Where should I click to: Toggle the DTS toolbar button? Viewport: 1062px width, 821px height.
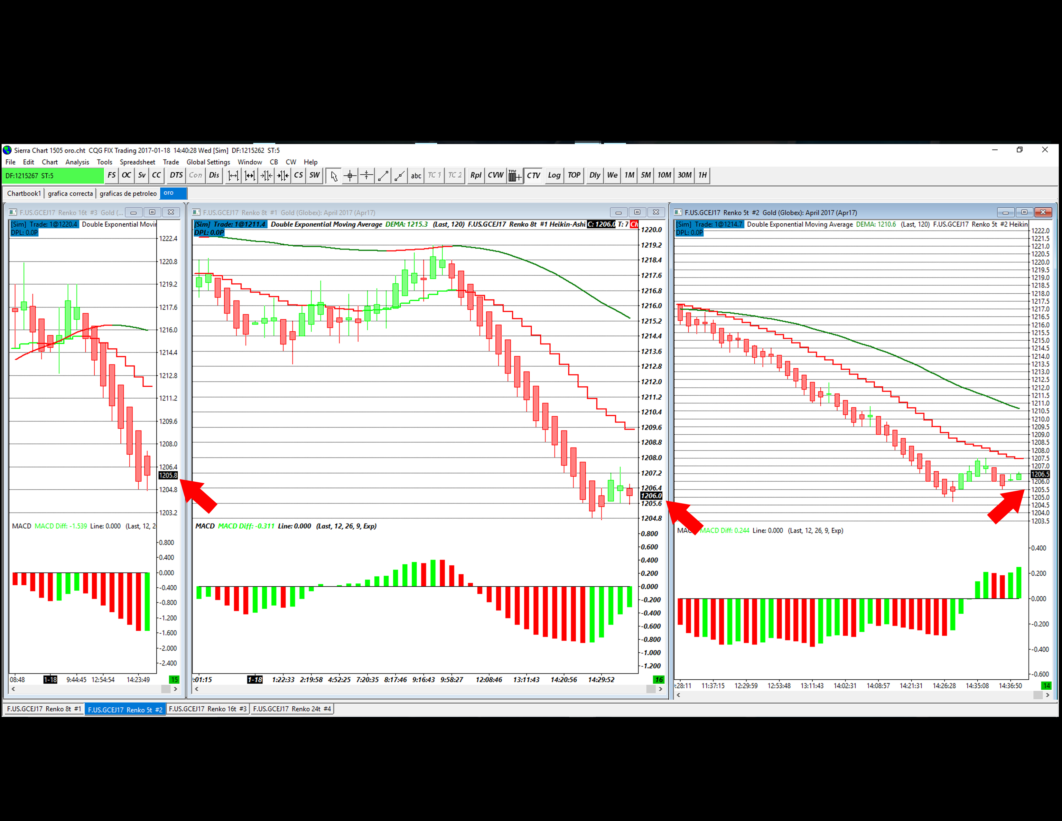point(176,175)
